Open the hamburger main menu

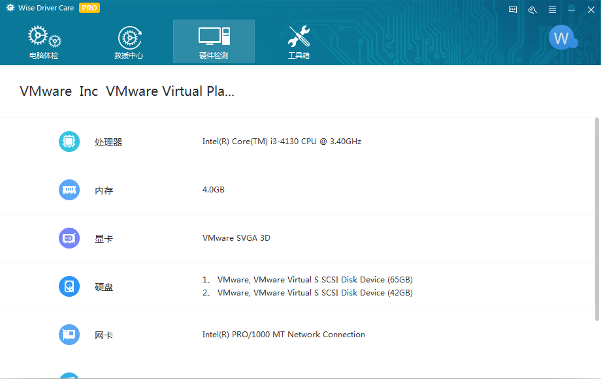point(552,10)
